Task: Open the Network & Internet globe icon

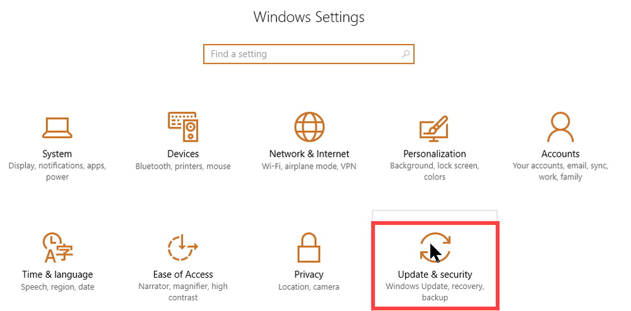Action: pyautogui.click(x=309, y=127)
